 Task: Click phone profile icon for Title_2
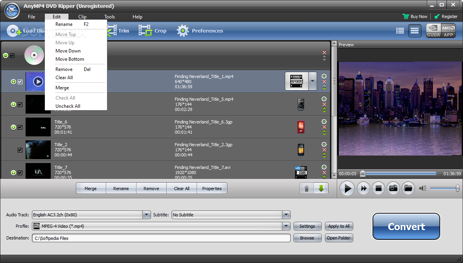301,150
